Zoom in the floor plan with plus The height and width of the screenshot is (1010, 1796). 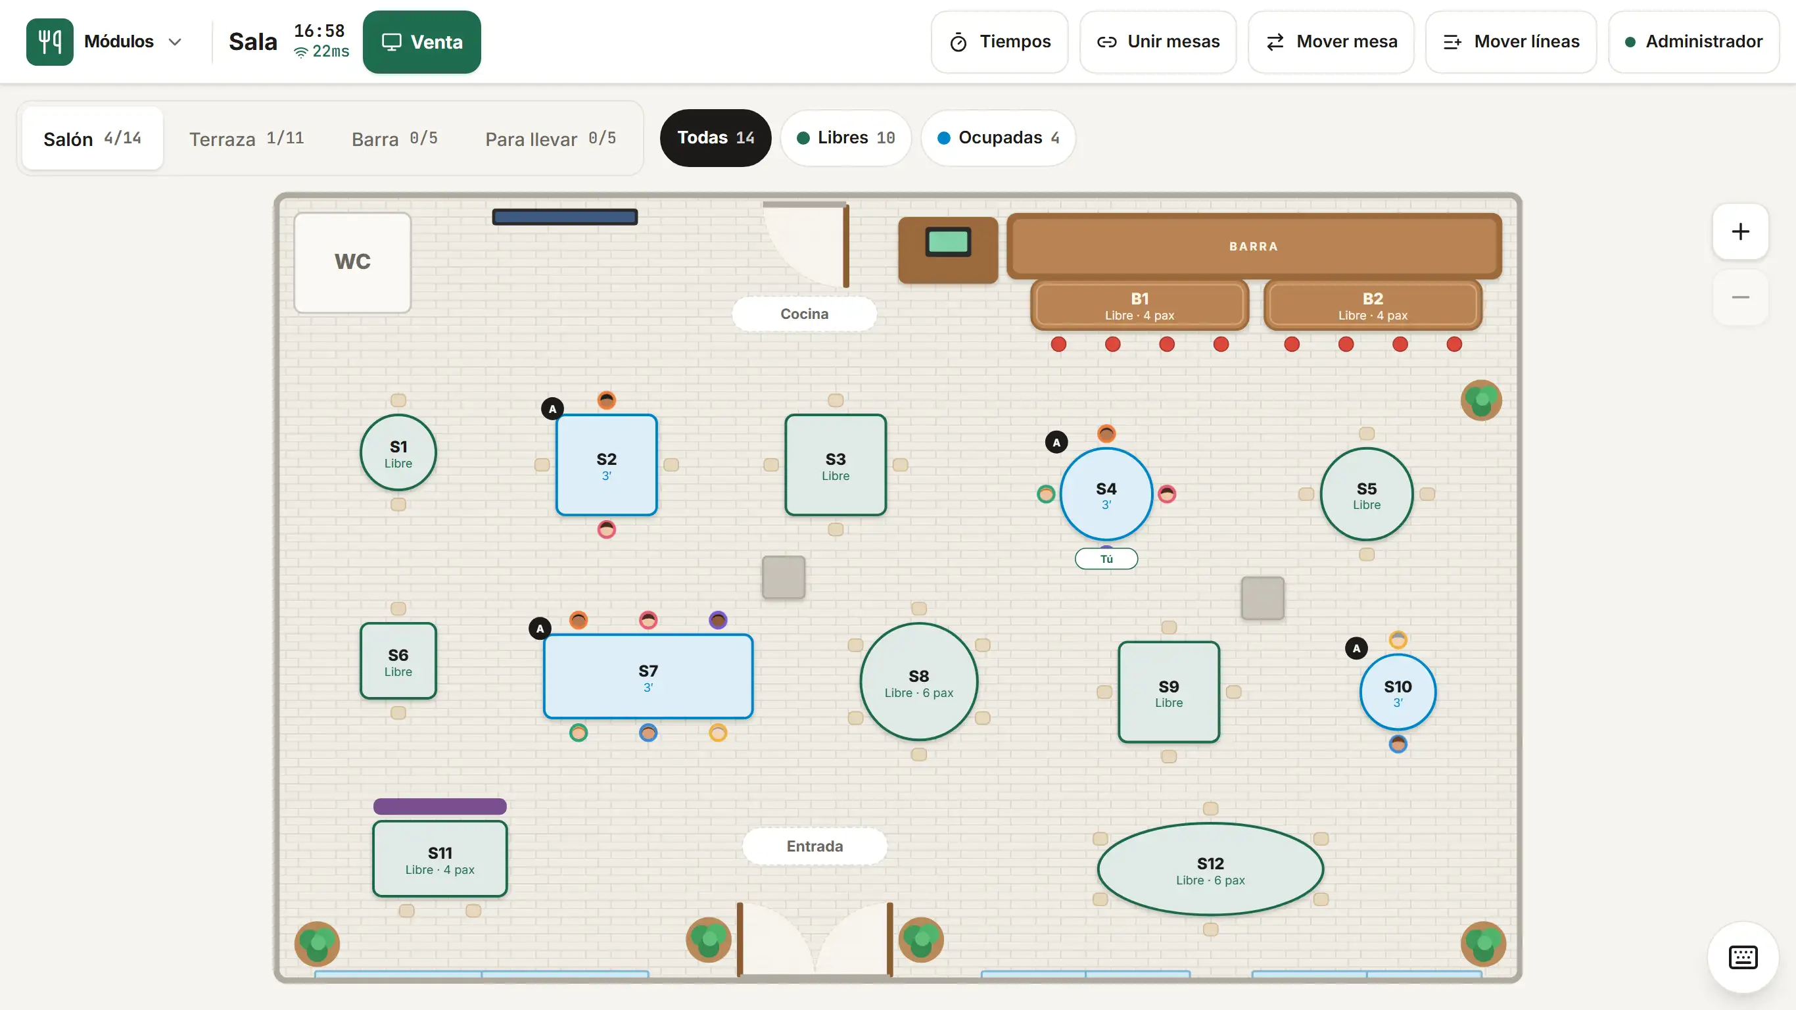1740,231
